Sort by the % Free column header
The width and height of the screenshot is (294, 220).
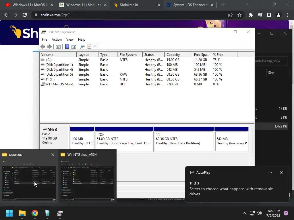(224, 55)
